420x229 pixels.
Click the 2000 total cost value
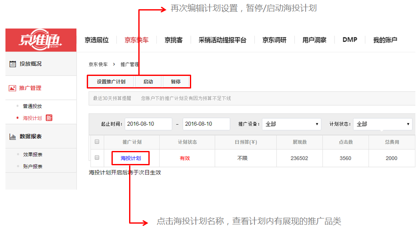coord(391,158)
